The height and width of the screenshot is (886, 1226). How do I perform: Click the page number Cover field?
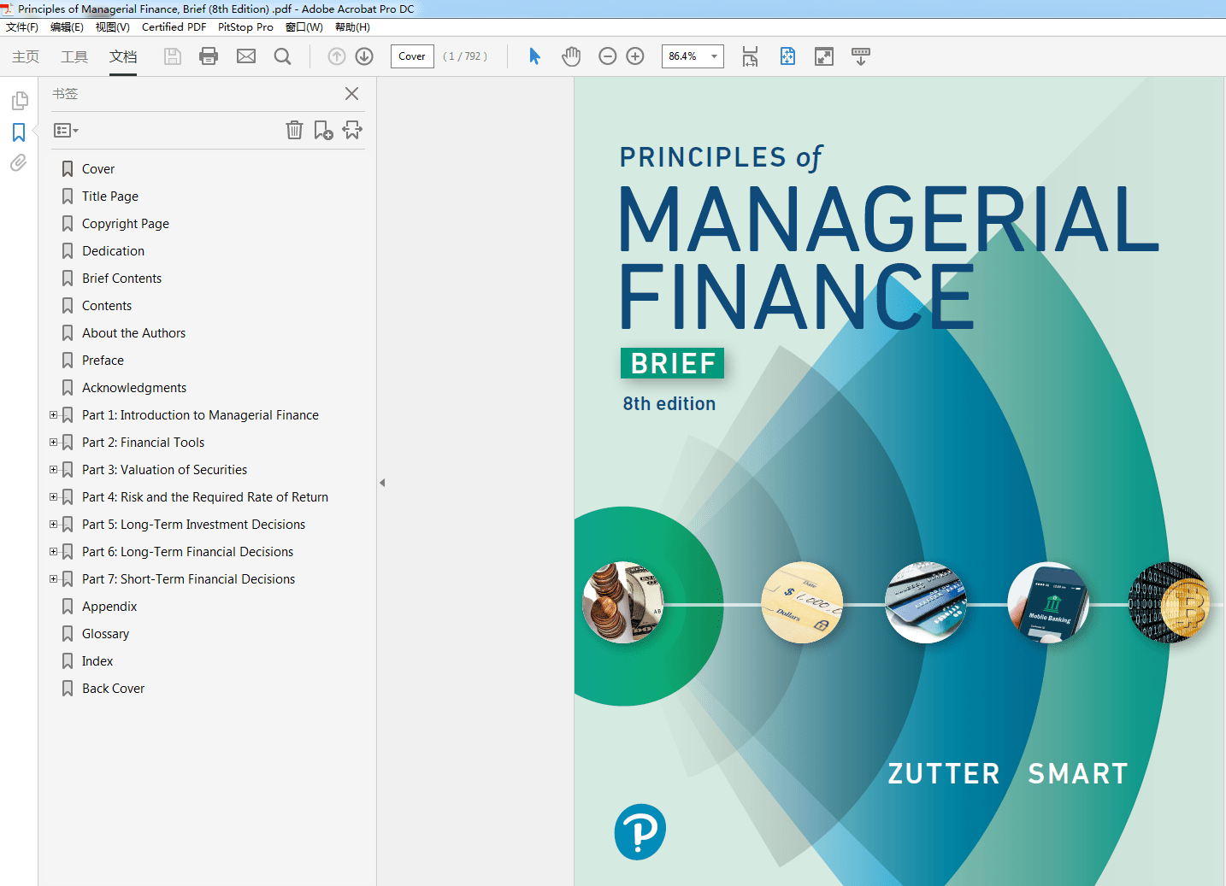[412, 56]
